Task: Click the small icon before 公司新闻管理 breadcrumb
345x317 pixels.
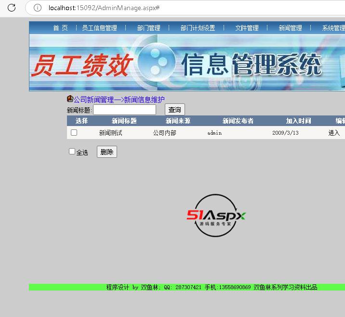Action: click(x=70, y=99)
